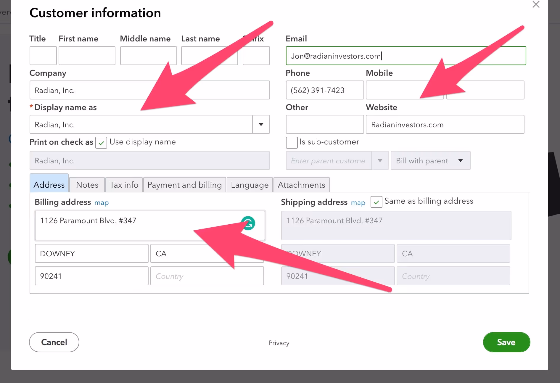Expand the parent customer dropdown arrow
This screenshot has height=383, width=560.
click(x=380, y=161)
